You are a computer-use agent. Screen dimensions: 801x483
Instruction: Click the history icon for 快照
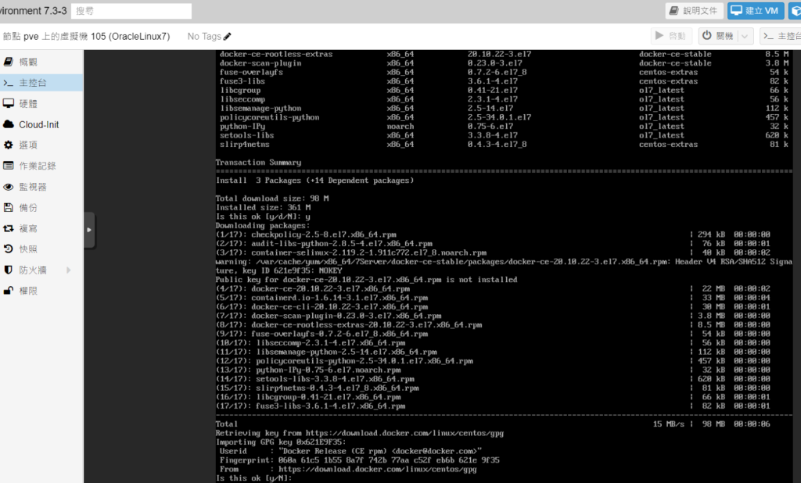(9, 249)
